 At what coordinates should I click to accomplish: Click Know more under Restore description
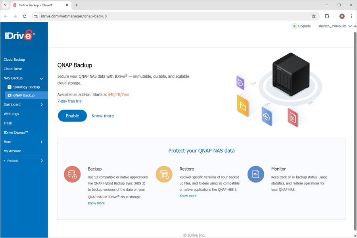(188, 196)
